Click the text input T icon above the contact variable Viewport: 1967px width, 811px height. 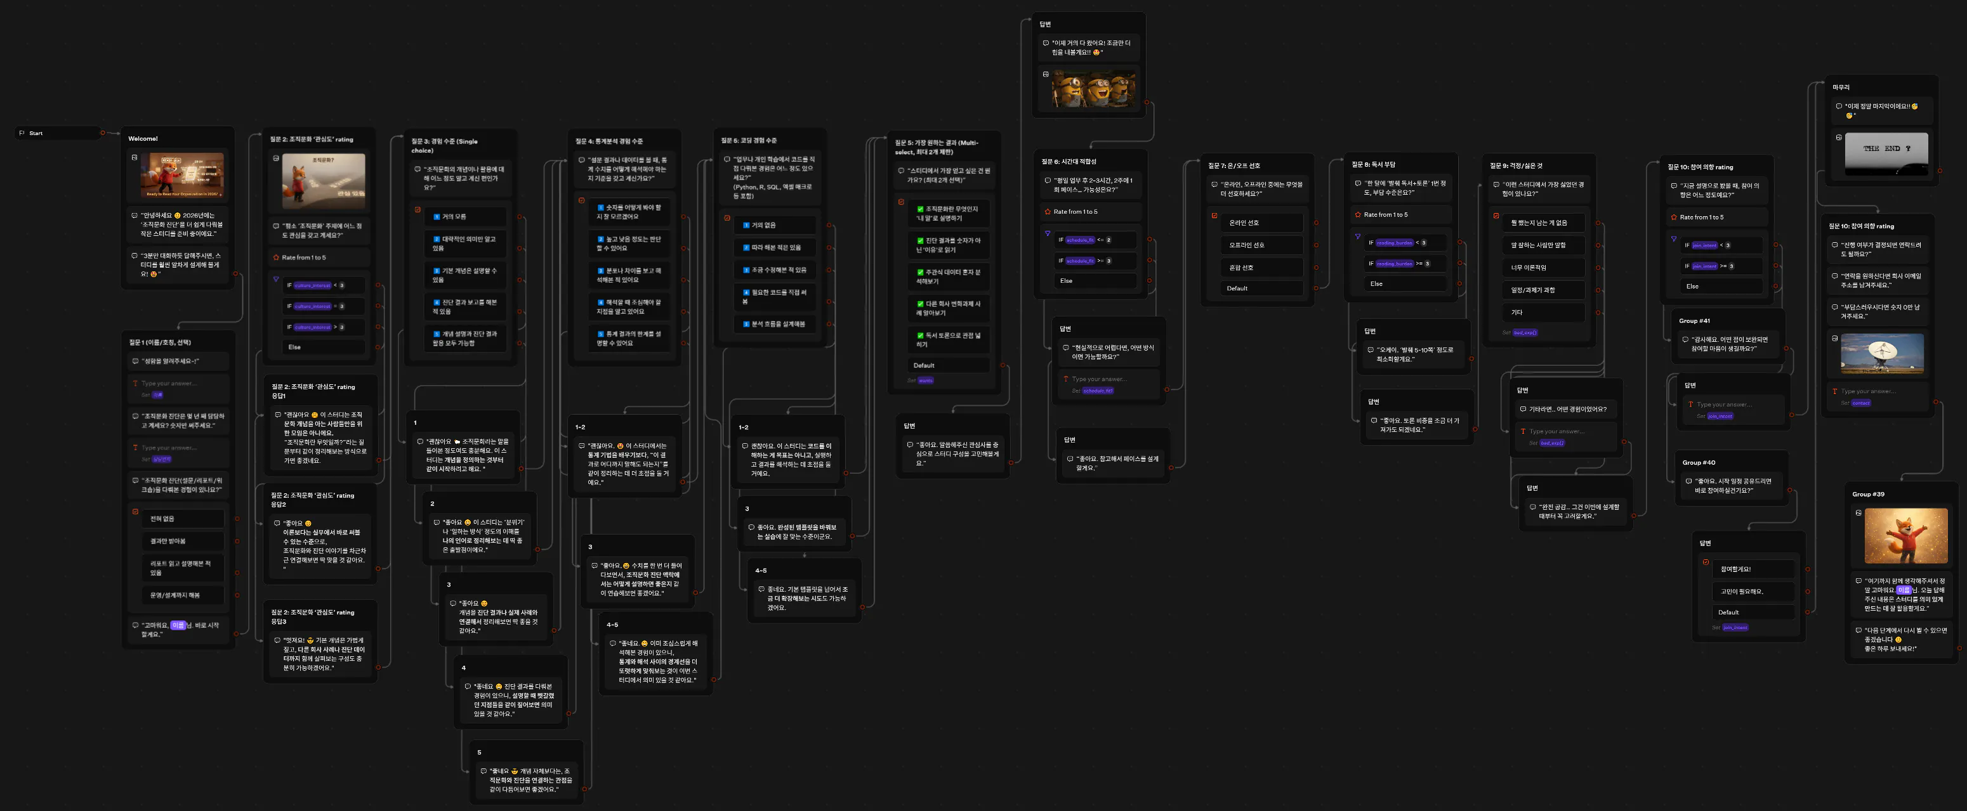[x=1835, y=391]
